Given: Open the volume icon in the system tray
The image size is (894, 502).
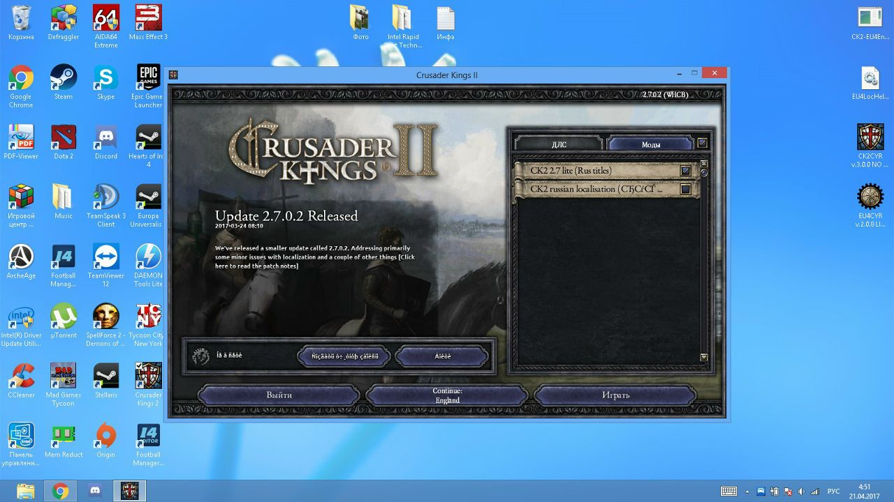Looking at the screenshot, I should pos(800,492).
